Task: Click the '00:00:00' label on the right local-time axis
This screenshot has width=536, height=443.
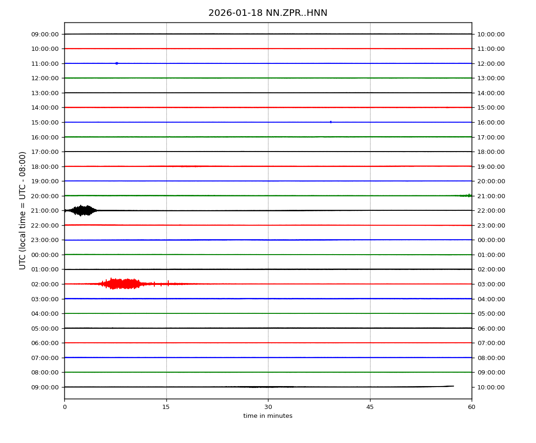Action: [x=491, y=240]
